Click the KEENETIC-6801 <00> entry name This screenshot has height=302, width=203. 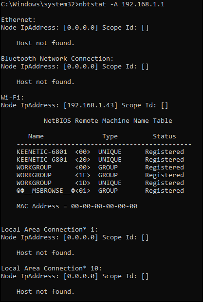[42, 152]
